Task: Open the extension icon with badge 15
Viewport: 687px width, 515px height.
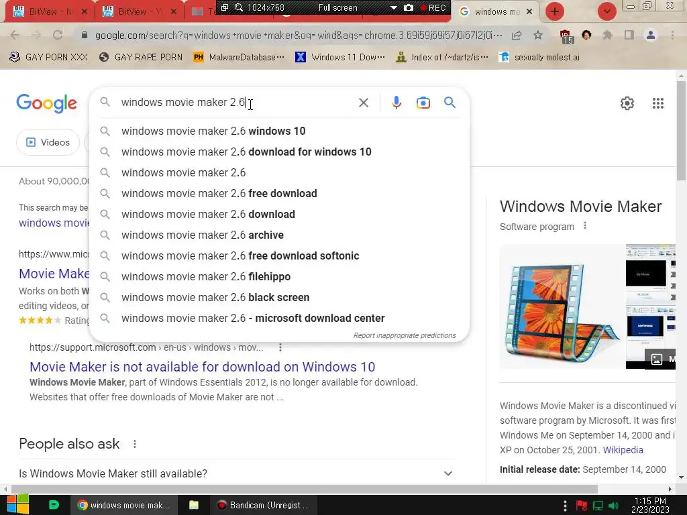Action: (x=566, y=36)
